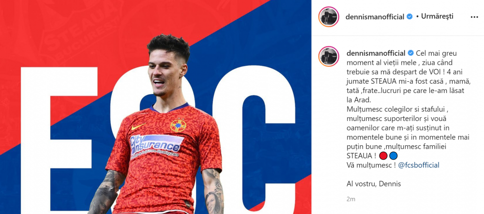Click the verified badge next to caption username

tap(411, 53)
